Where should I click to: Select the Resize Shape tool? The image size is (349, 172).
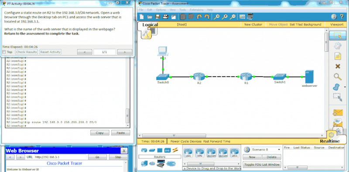click(x=337, y=98)
